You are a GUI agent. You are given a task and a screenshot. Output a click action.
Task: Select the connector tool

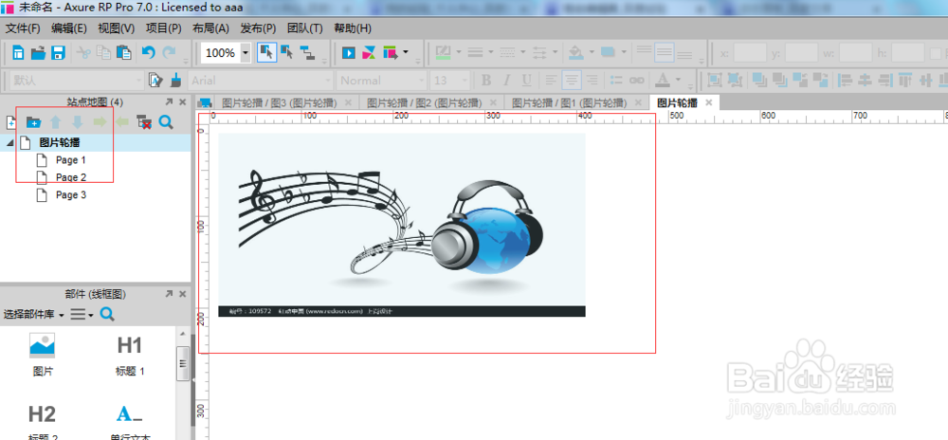click(308, 53)
